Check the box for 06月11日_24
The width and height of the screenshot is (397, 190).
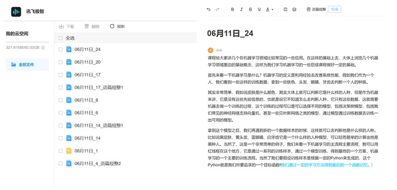tap(61, 49)
